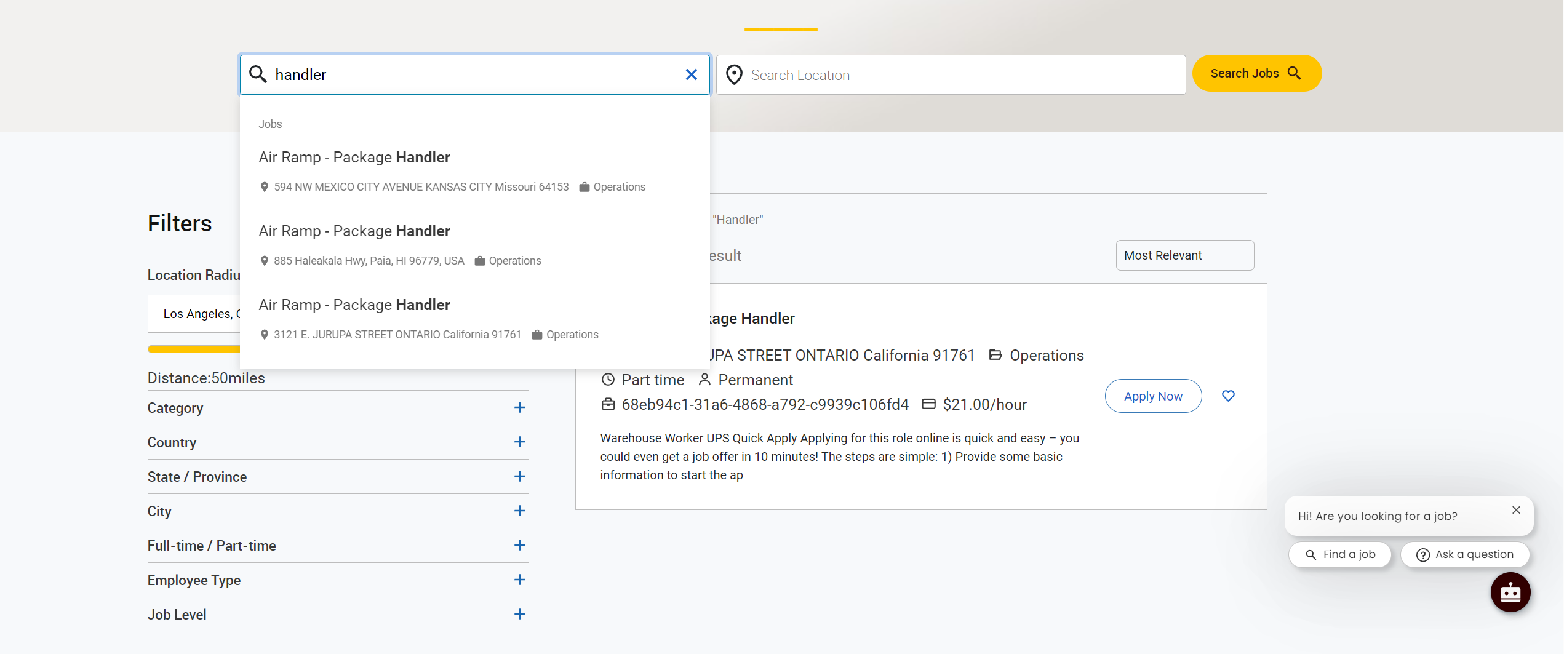
Task: Click the job ID 68eb94c1-31a6-4868-a792-c9939c106fd4
Action: click(765, 405)
